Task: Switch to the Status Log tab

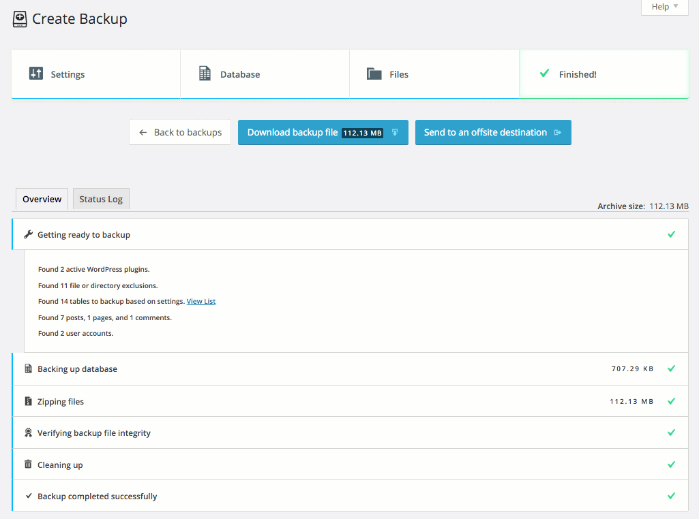Action: [101, 199]
